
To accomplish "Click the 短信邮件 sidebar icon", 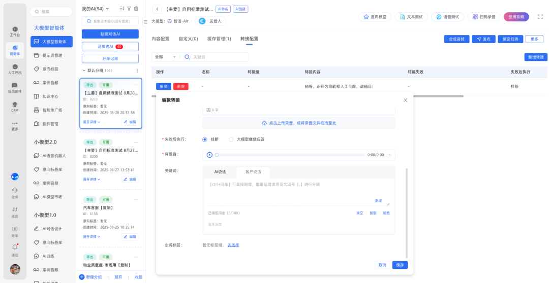I will [x=15, y=87].
